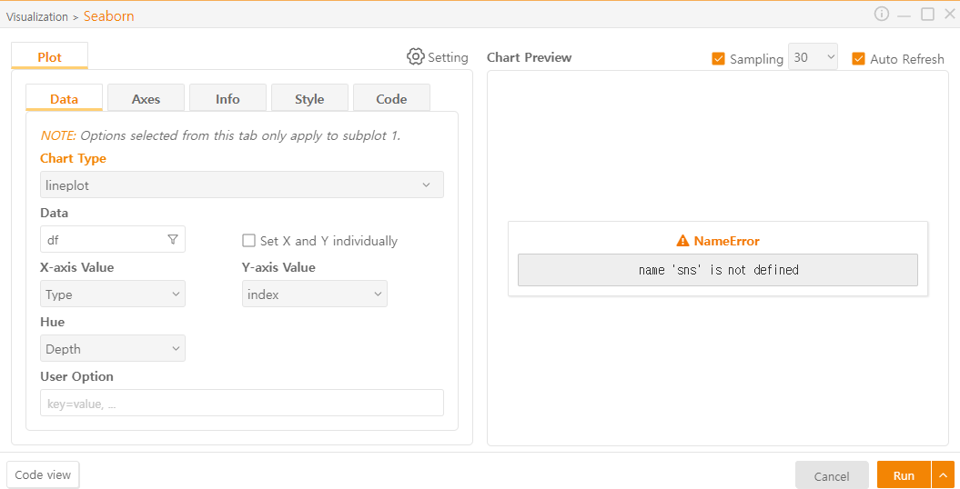Image resolution: width=960 pixels, height=489 pixels.
Task: Open the Info tab
Action: 227,99
